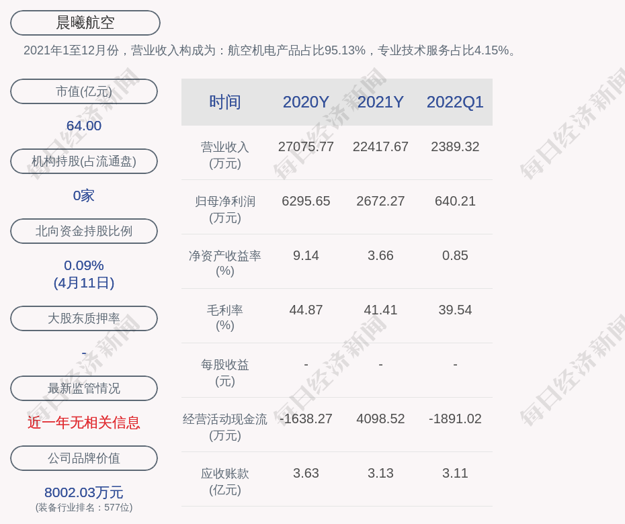Click the 最新监管情况 label pill
Image resolution: width=625 pixels, height=524 pixels.
tap(84, 388)
